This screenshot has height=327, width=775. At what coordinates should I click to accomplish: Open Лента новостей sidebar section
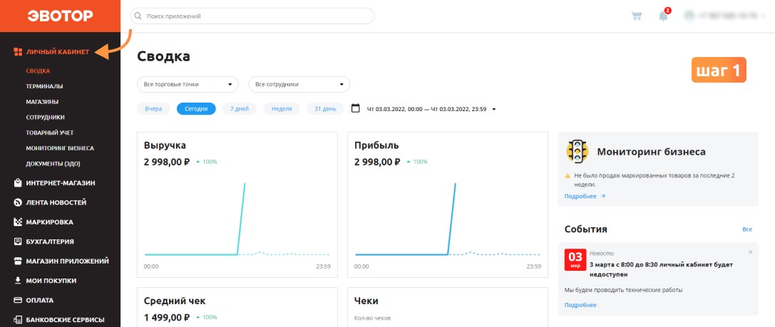coord(49,202)
